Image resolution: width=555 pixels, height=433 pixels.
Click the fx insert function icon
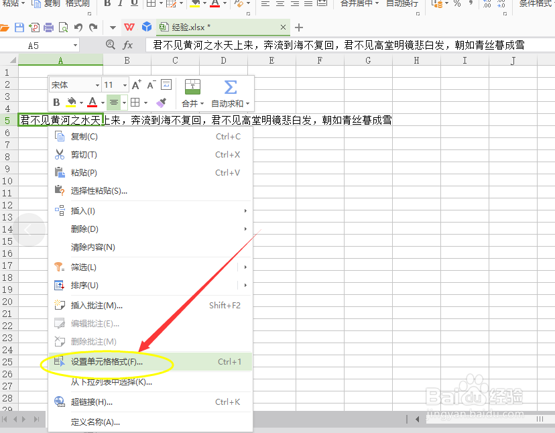127,45
